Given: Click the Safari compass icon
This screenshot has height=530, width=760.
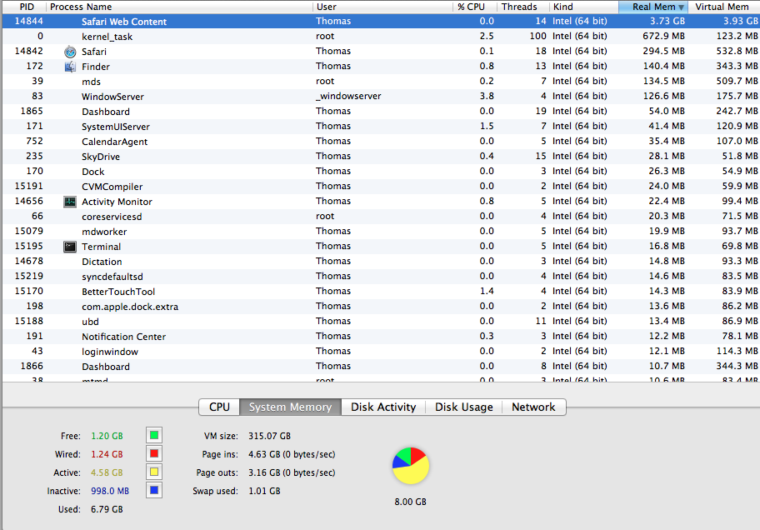Looking at the screenshot, I should pos(70,52).
